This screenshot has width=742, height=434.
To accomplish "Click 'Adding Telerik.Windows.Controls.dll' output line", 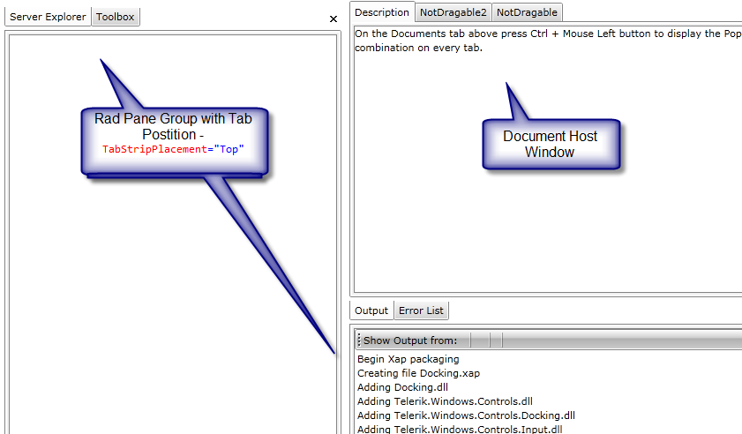I will point(445,401).
